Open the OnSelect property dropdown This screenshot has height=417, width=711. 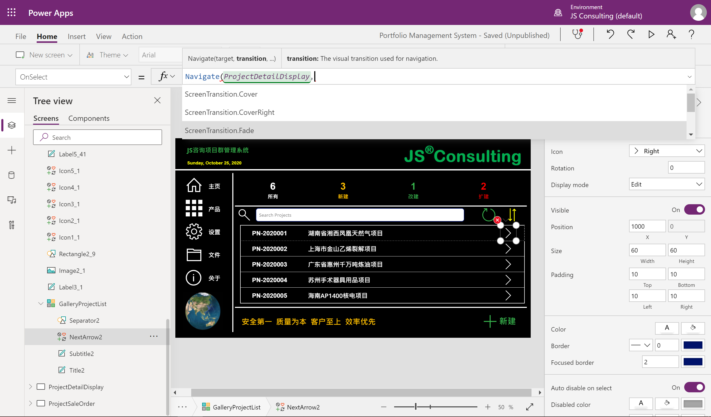[x=73, y=77]
